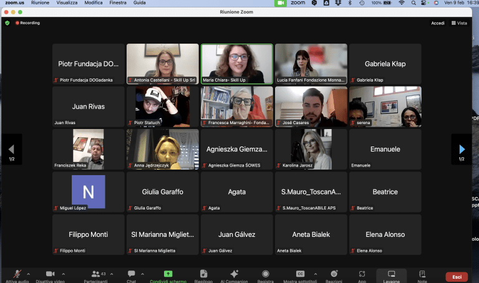Leave the meeting with Esci
This screenshot has width=479, height=283.
(457, 277)
